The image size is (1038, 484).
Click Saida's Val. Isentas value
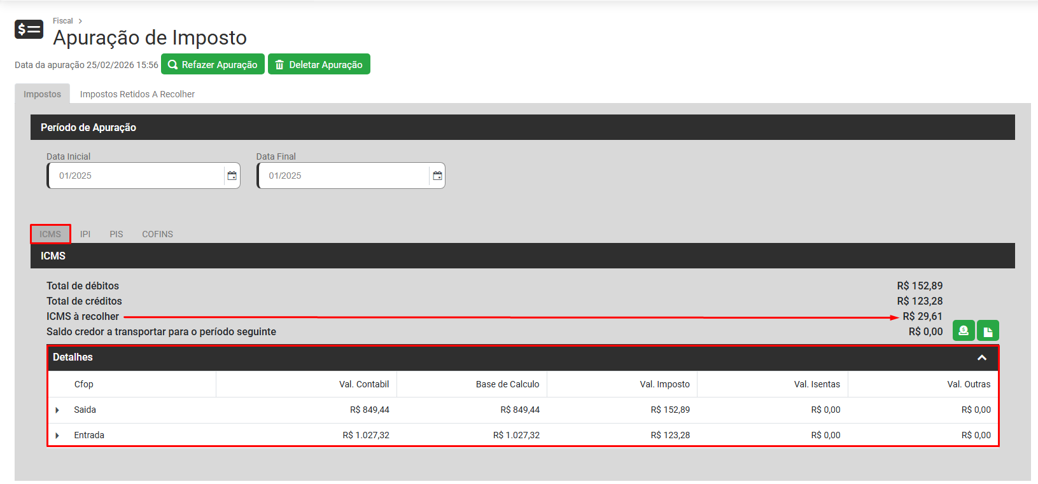(826, 410)
